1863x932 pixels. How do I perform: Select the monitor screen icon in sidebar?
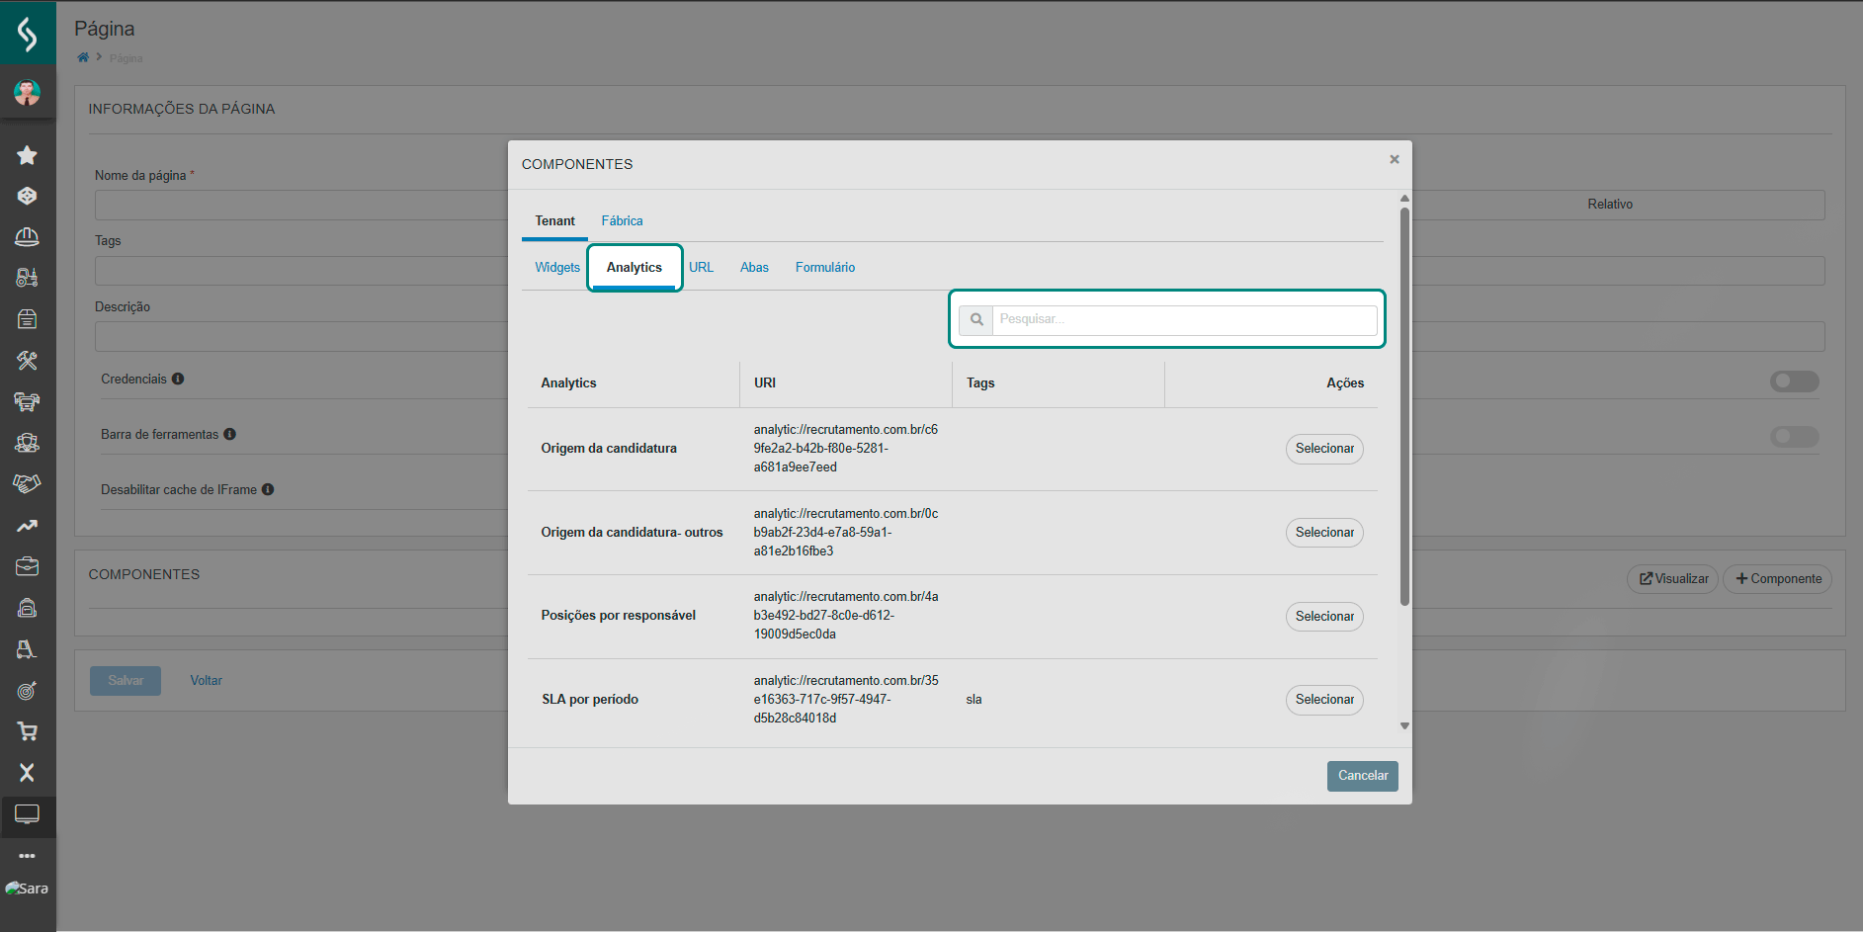tap(27, 814)
